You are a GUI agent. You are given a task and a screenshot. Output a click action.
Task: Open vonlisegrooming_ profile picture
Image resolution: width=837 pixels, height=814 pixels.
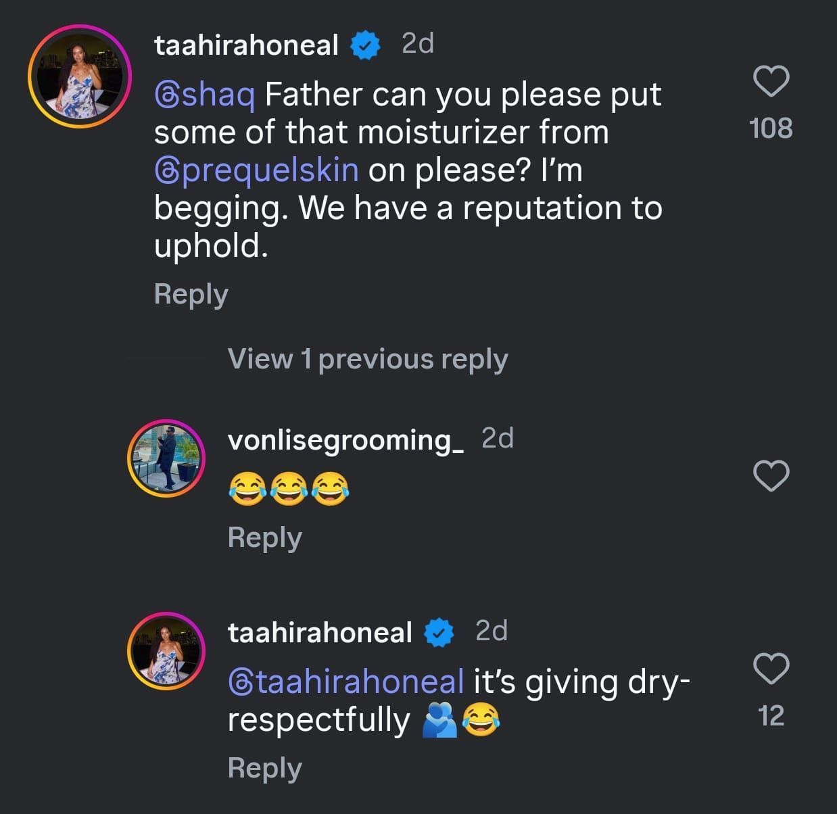point(166,458)
